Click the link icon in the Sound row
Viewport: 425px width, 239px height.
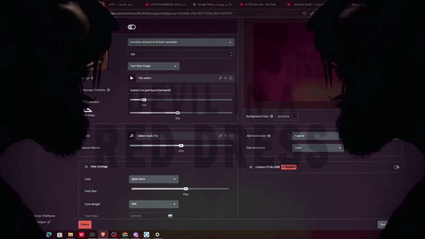220,136
